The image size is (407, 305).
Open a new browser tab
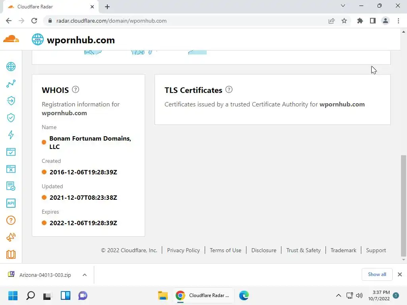click(x=107, y=7)
